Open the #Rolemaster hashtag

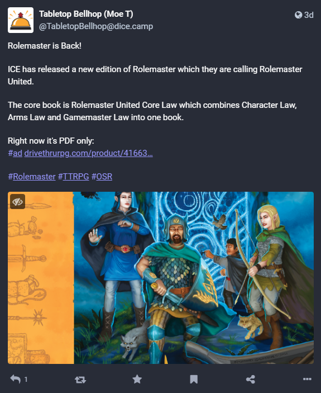(x=31, y=177)
